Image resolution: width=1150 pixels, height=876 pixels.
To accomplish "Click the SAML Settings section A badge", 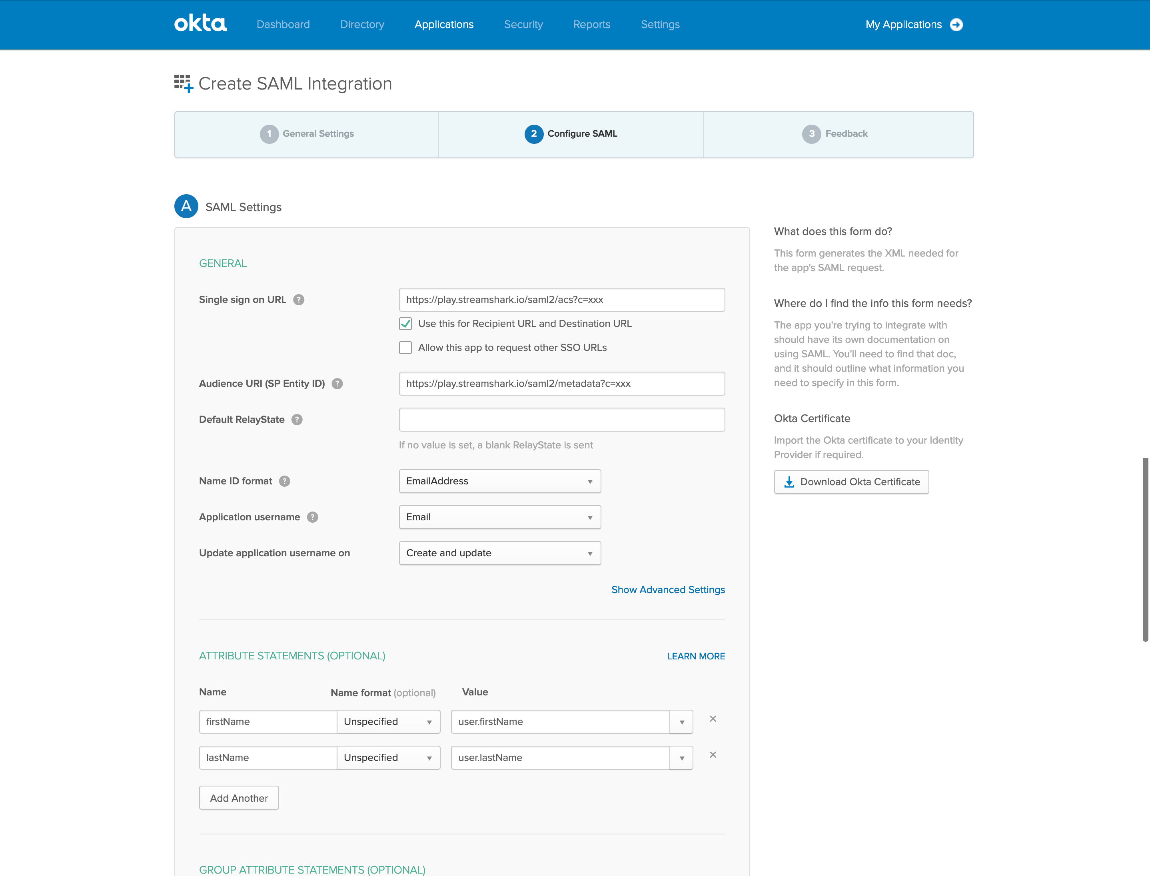I will [x=186, y=207].
